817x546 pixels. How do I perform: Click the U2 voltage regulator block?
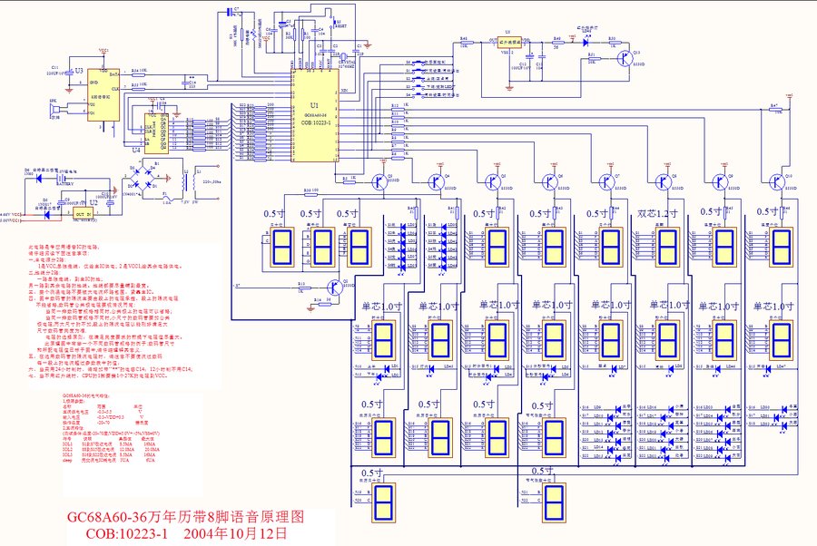84,212
